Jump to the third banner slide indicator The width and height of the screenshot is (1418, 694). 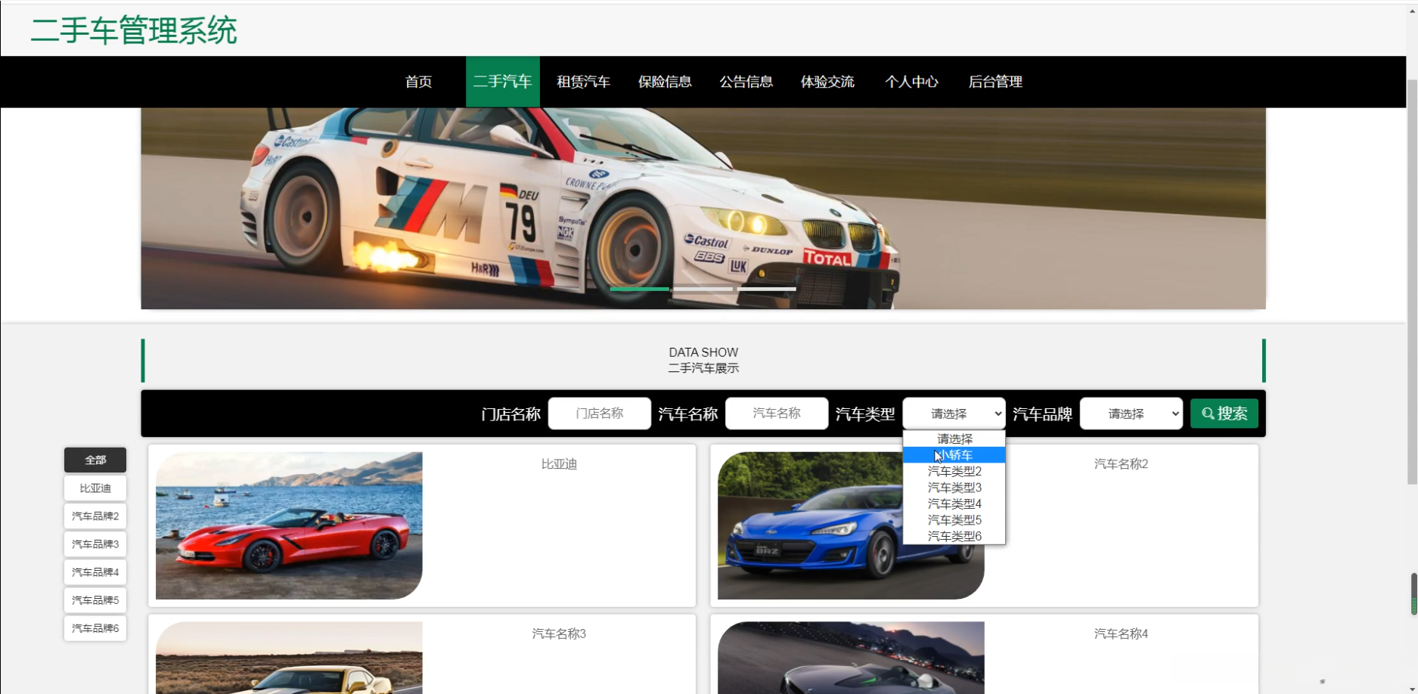pos(766,289)
